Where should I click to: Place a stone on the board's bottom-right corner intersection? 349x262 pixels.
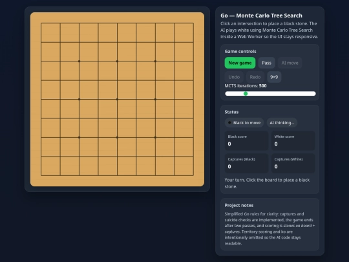click(193, 175)
